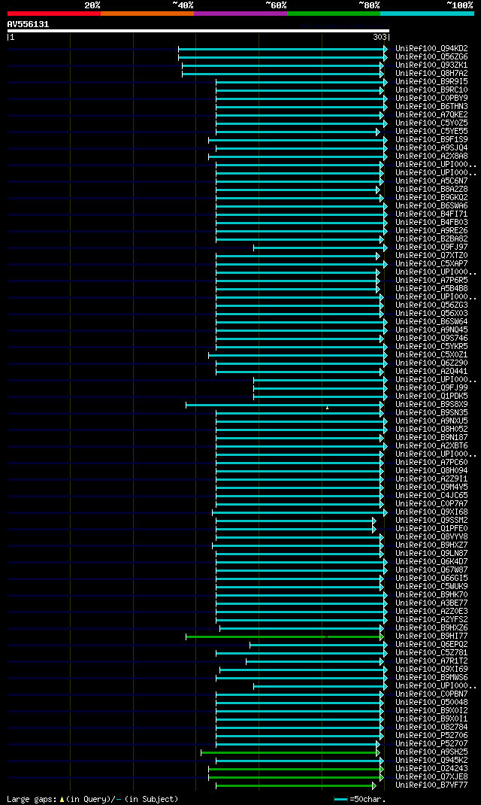The width and height of the screenshot is (481, 805).
Task: Select the UniRef100_A9RE26 label
Action: coord(431,230)
